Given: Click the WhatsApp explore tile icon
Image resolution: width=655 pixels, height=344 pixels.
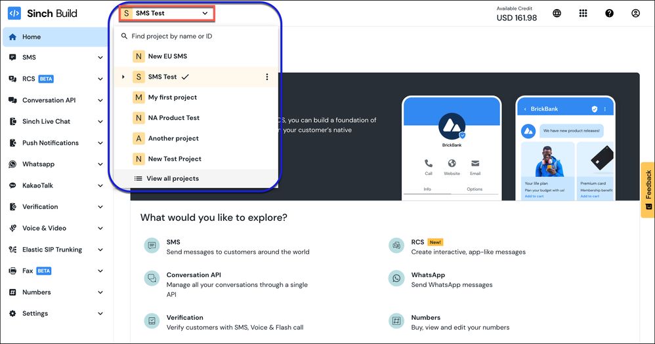Looking at the screenshot, I should (x=396, y=278).
